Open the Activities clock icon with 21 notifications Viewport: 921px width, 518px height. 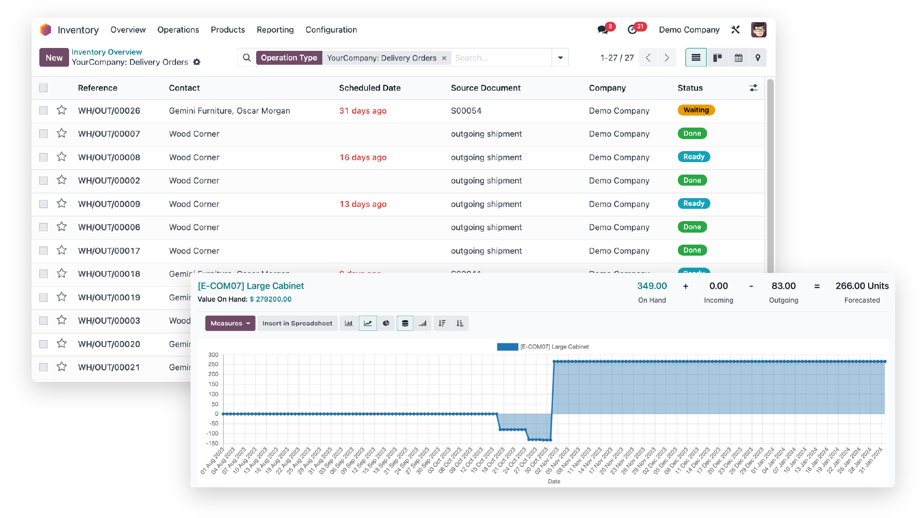[633, 29]
